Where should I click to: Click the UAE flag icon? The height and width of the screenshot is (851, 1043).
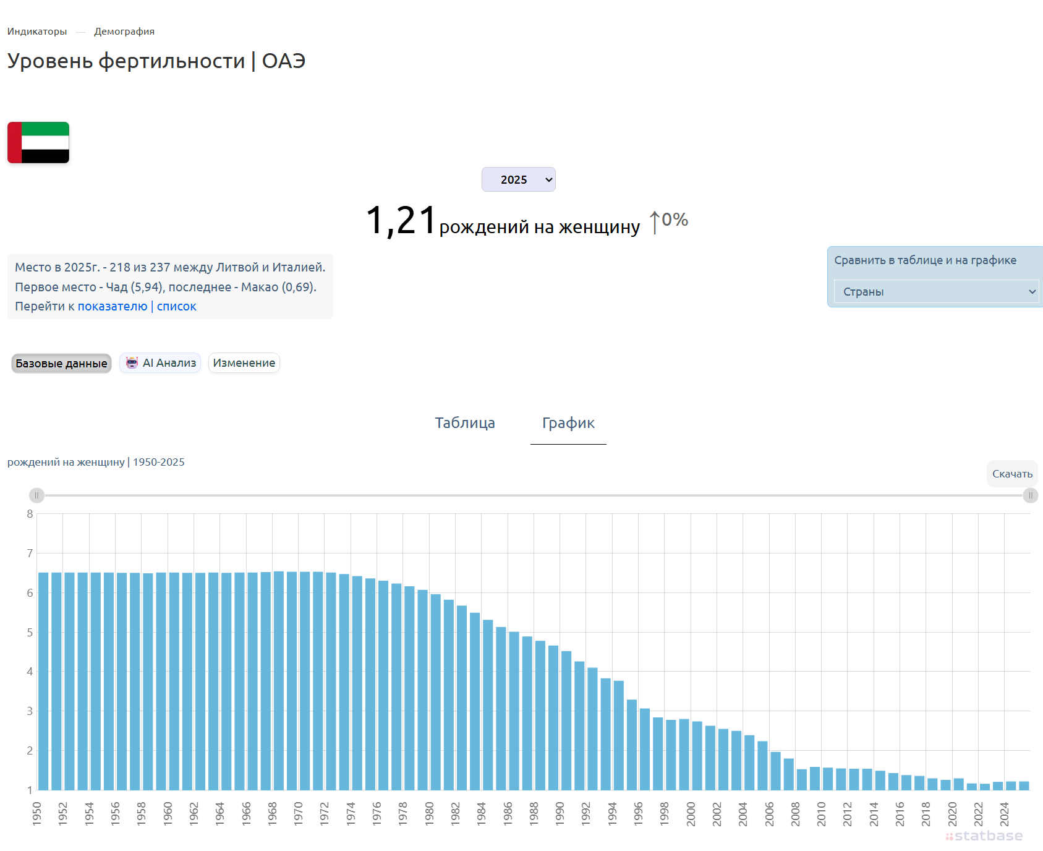(x=38, y=143)
